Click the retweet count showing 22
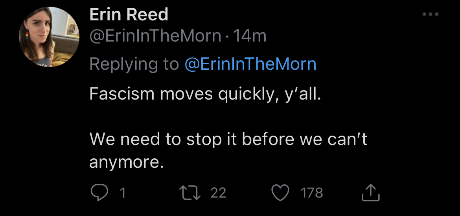460x216 pixels. pyautogui.click(x=218, y=193)
